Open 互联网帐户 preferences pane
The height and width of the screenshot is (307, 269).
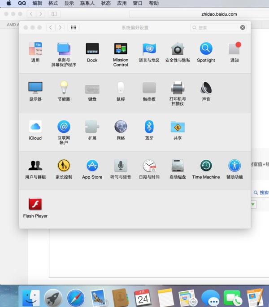tap(64, 132)
